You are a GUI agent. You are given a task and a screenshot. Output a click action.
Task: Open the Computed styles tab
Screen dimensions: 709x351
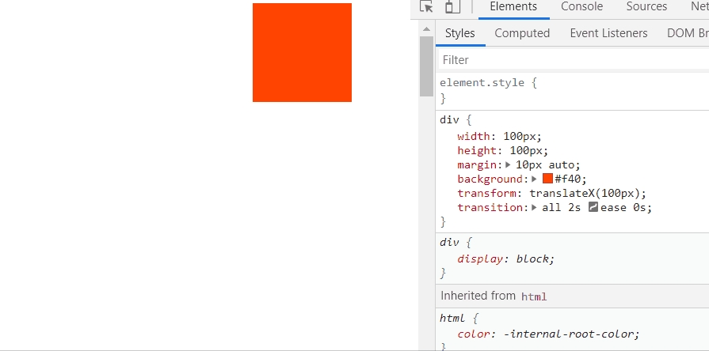point(522,33)
